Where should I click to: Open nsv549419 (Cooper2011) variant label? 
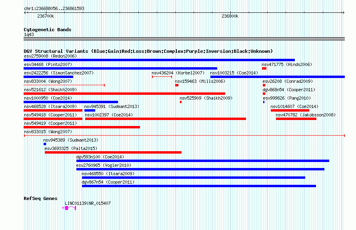point(50,123)
